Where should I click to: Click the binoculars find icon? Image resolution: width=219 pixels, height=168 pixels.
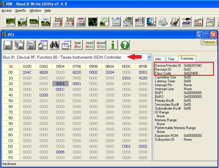(54, 45)
